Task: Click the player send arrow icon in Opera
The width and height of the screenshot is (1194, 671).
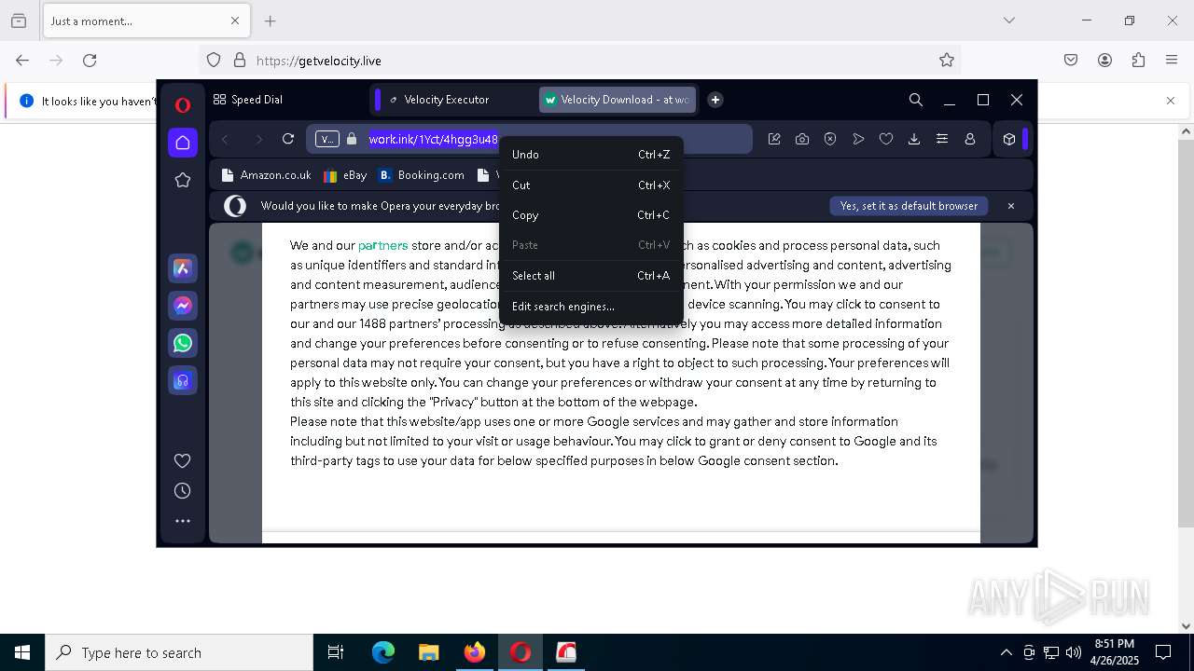Action: pyautogui.click(x=858, y=139)
